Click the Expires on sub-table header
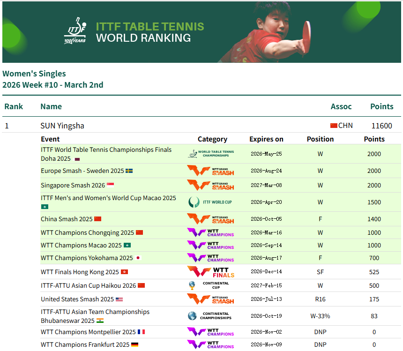 tap(266, 139)
